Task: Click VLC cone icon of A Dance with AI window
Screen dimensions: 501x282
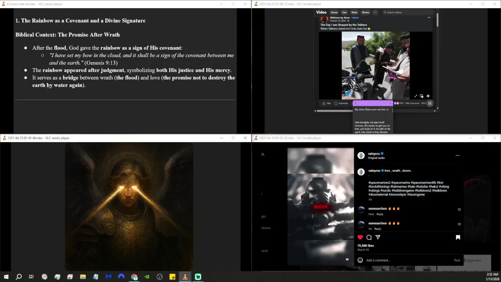Action: 4,4
